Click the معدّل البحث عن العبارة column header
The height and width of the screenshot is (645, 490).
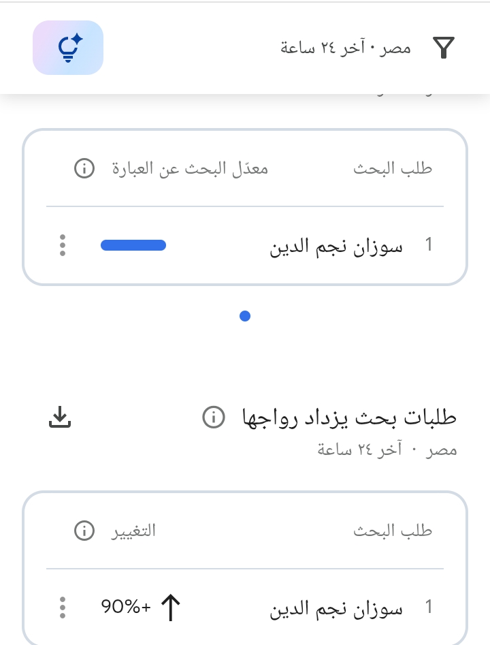tap(190, 169)
